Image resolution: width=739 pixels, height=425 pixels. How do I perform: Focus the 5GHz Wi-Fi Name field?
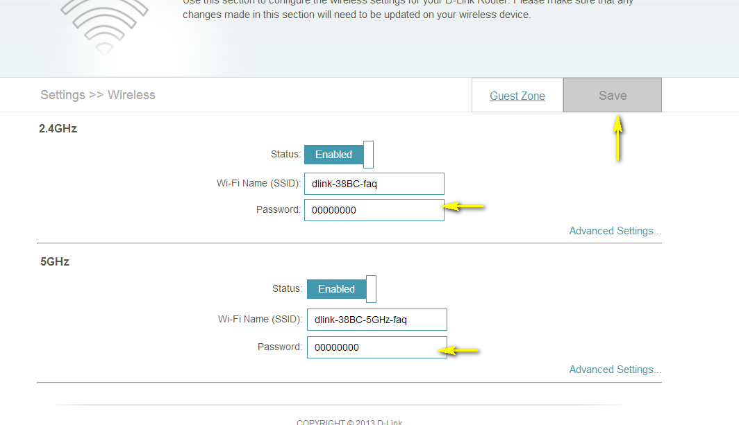click(376, 320)
